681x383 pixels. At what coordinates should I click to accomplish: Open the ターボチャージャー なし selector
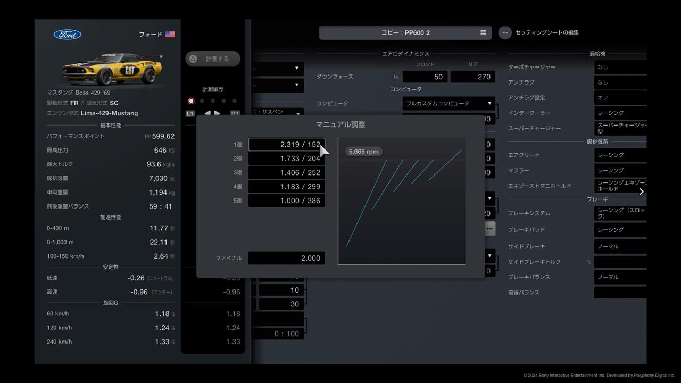[x=620, y=67]
